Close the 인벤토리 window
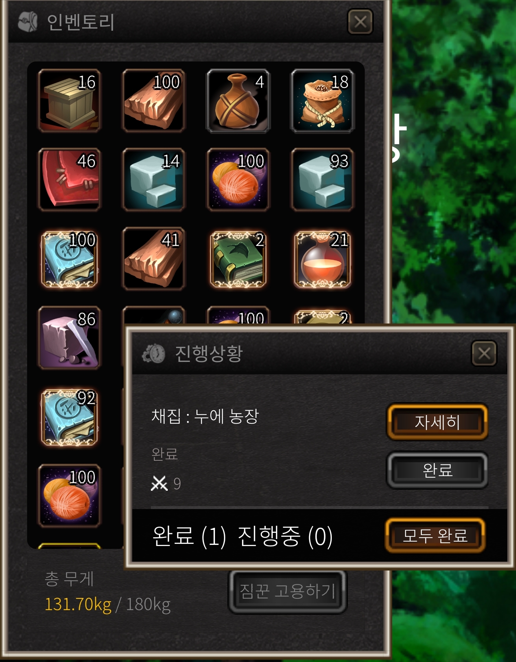516x662 pixels. click(x=360, y=22)
